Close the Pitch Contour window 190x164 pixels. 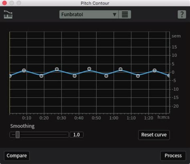pyautogui.click(x=4, y=3)
